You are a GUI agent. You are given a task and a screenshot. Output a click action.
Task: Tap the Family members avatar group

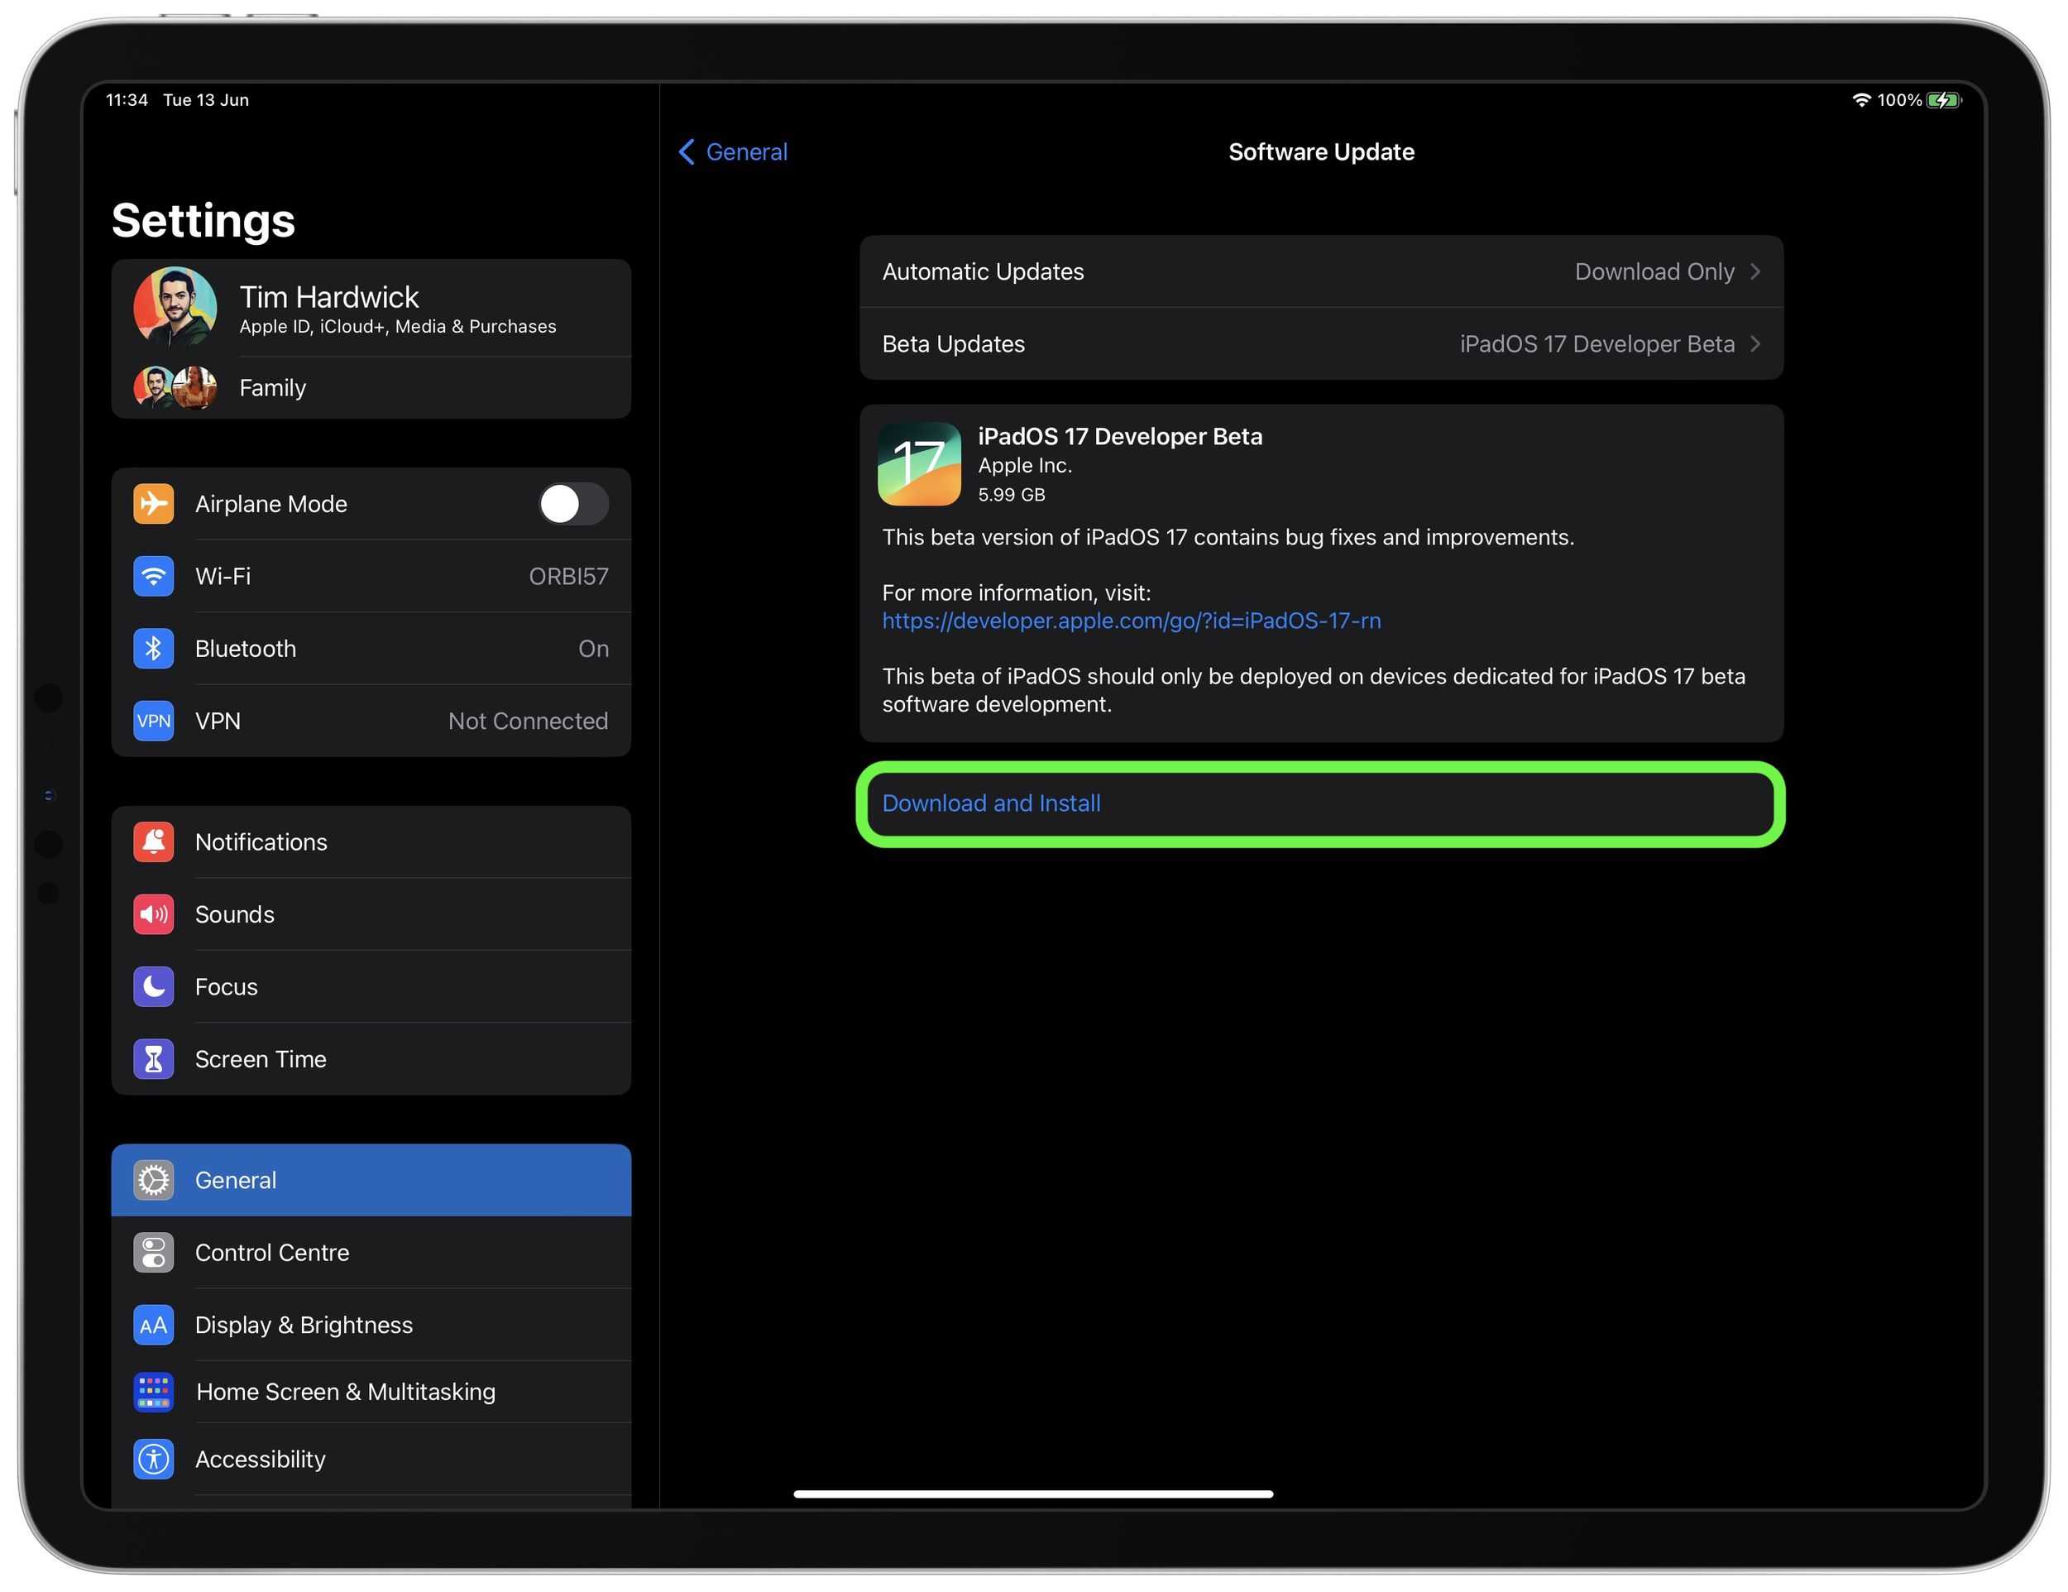click(175, 387)
